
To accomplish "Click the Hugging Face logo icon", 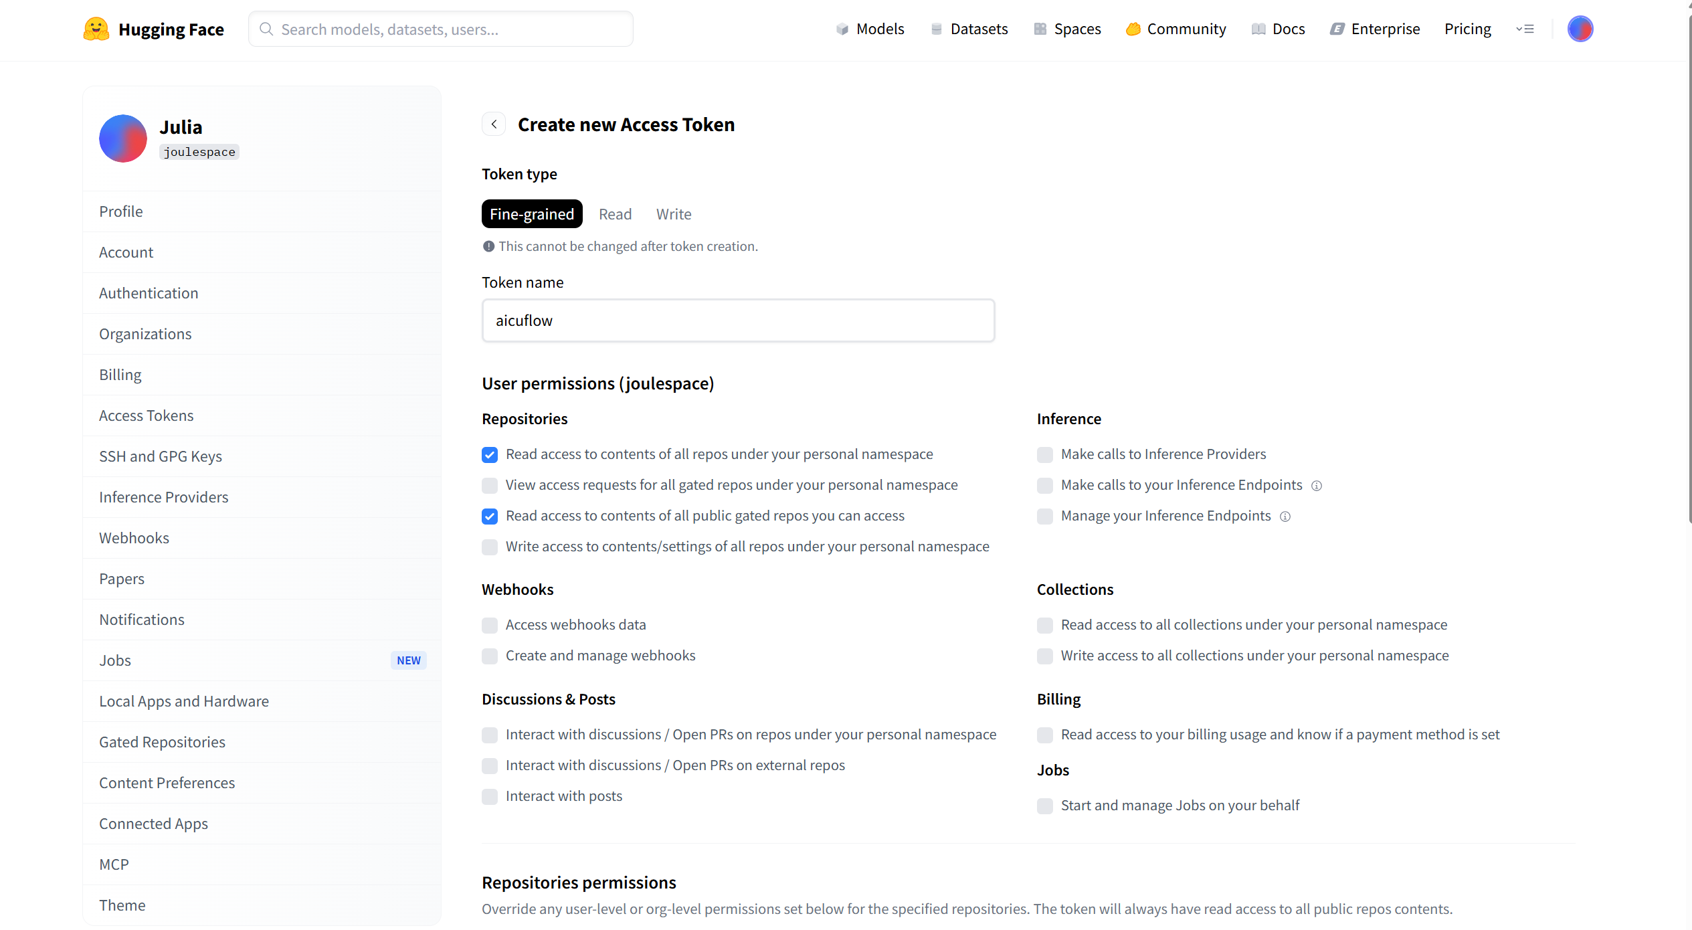I will 96,29.
